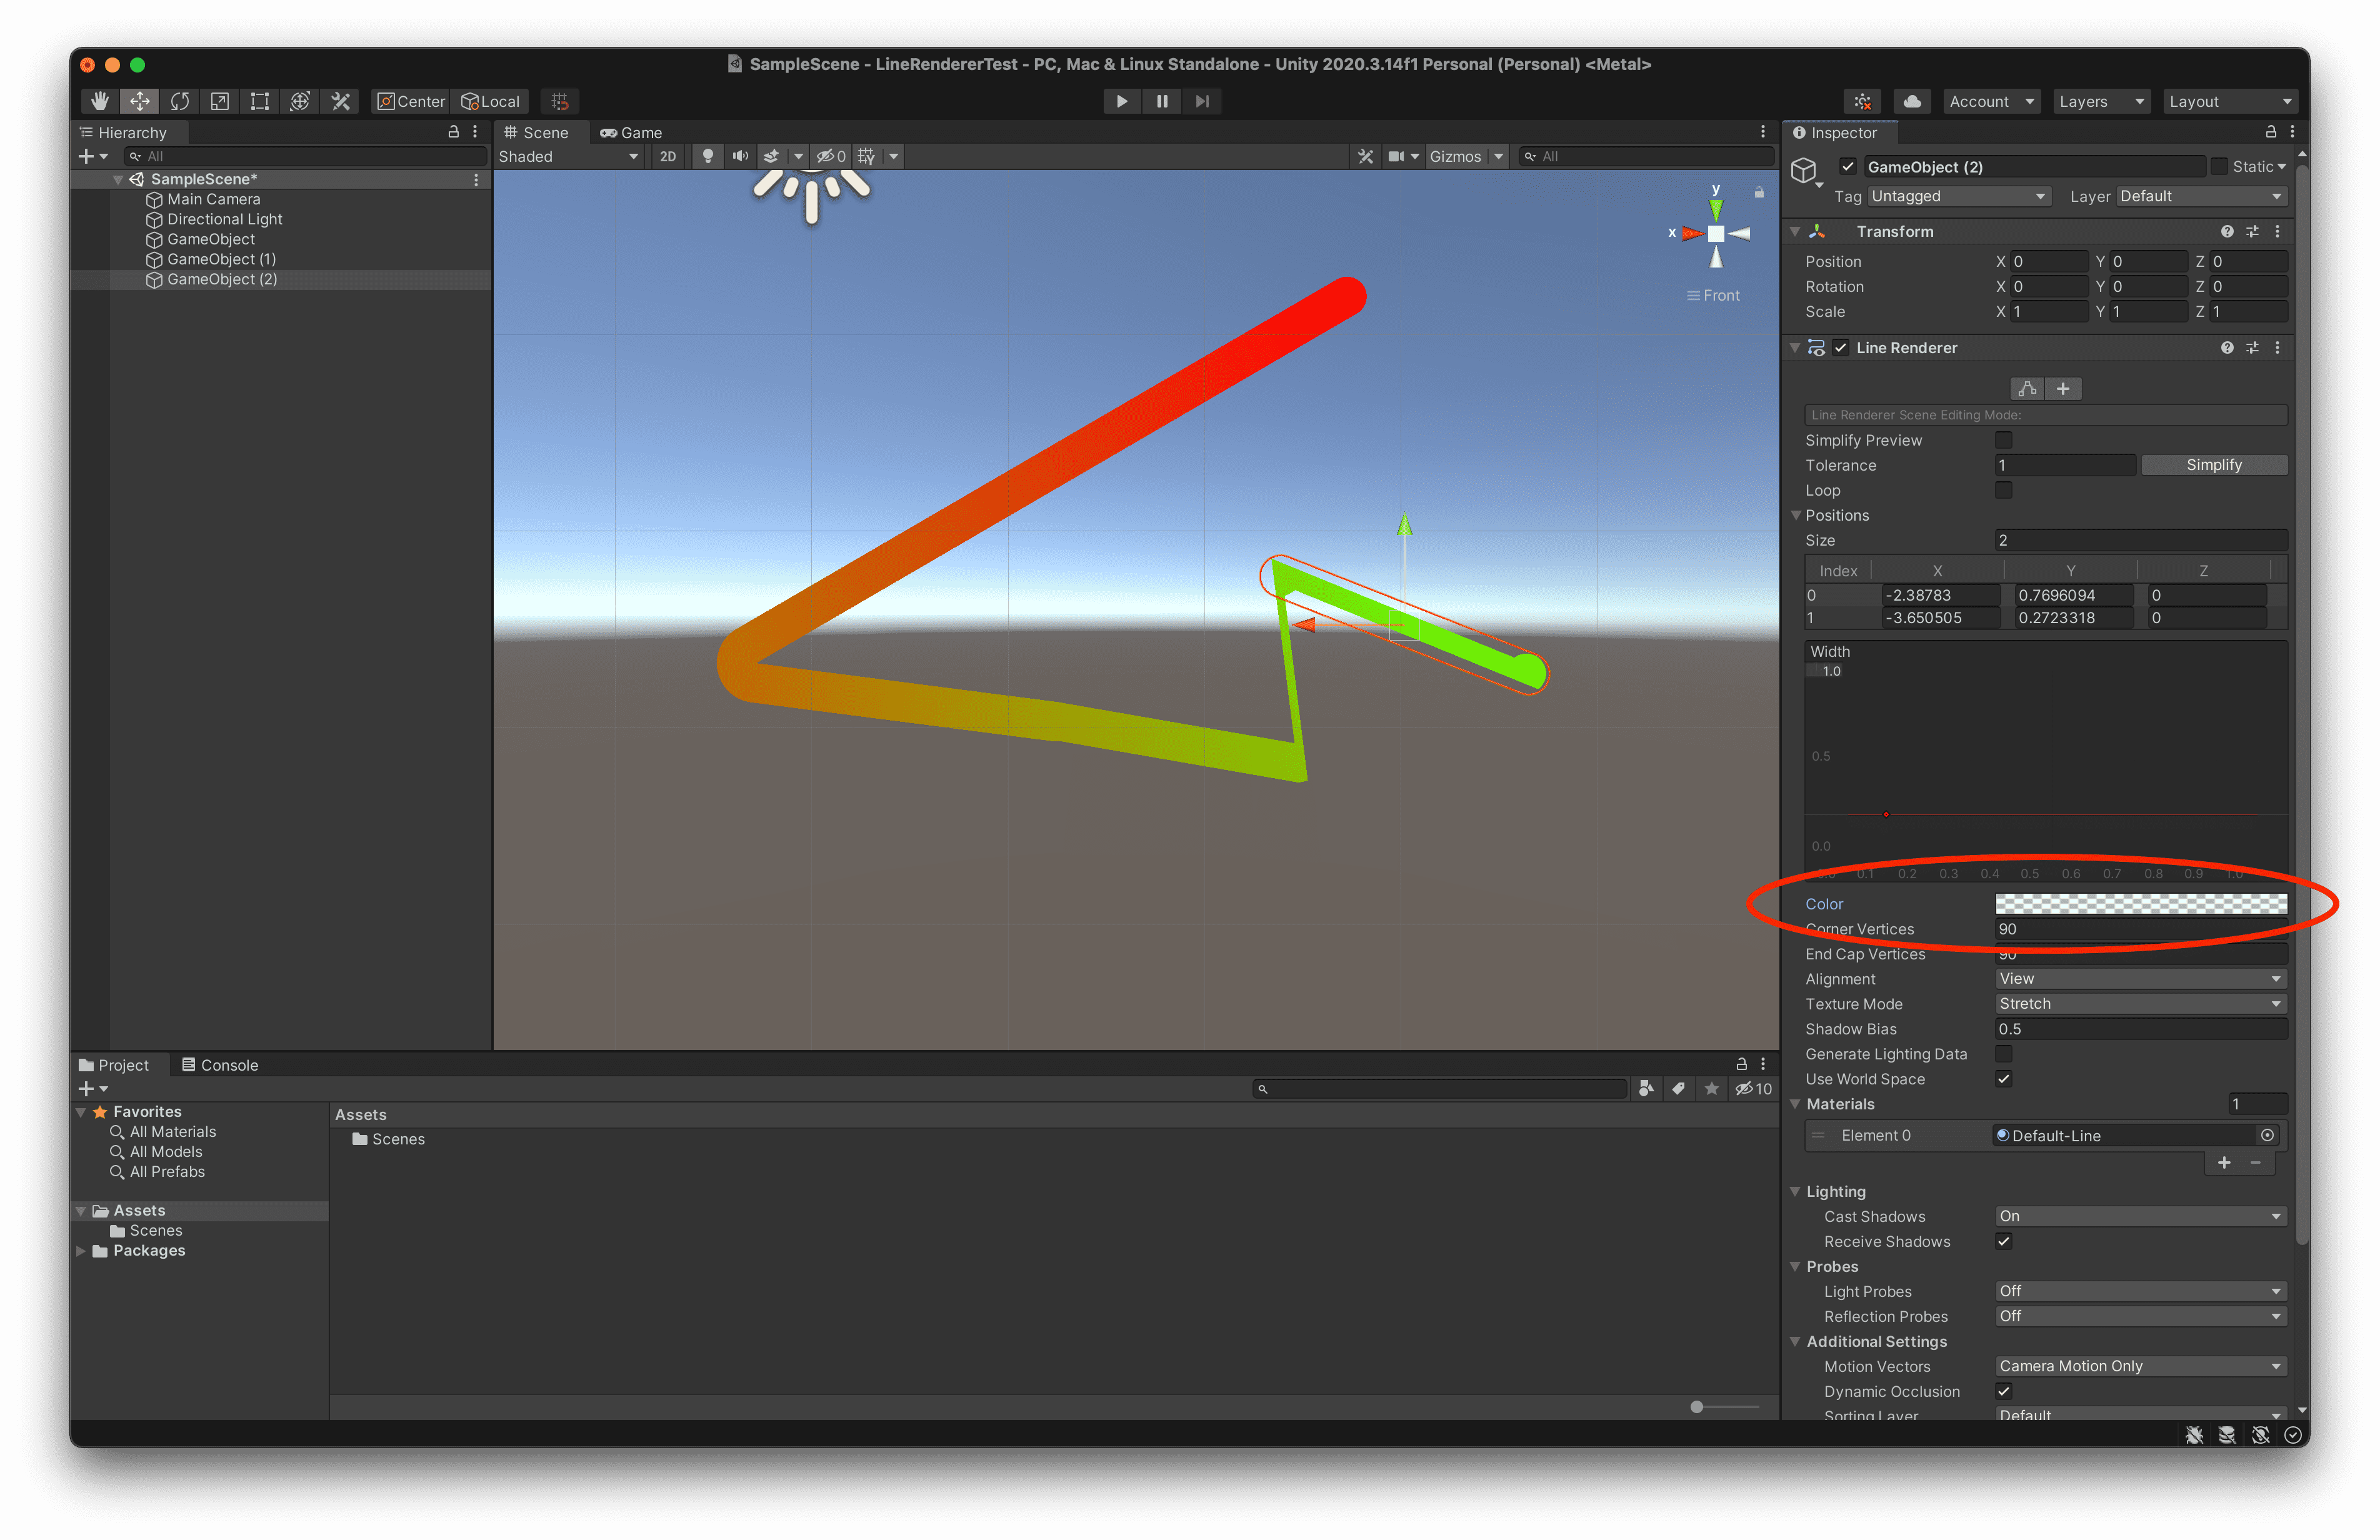Click the Element 0 material picker circle
Viewport: 2380px width, 1540px height.
coord(2266,1135)
